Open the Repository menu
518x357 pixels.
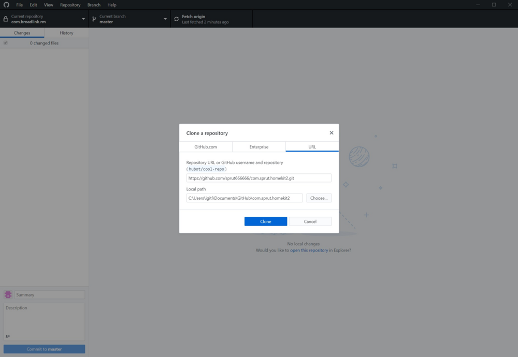click(x=70, y=5)
